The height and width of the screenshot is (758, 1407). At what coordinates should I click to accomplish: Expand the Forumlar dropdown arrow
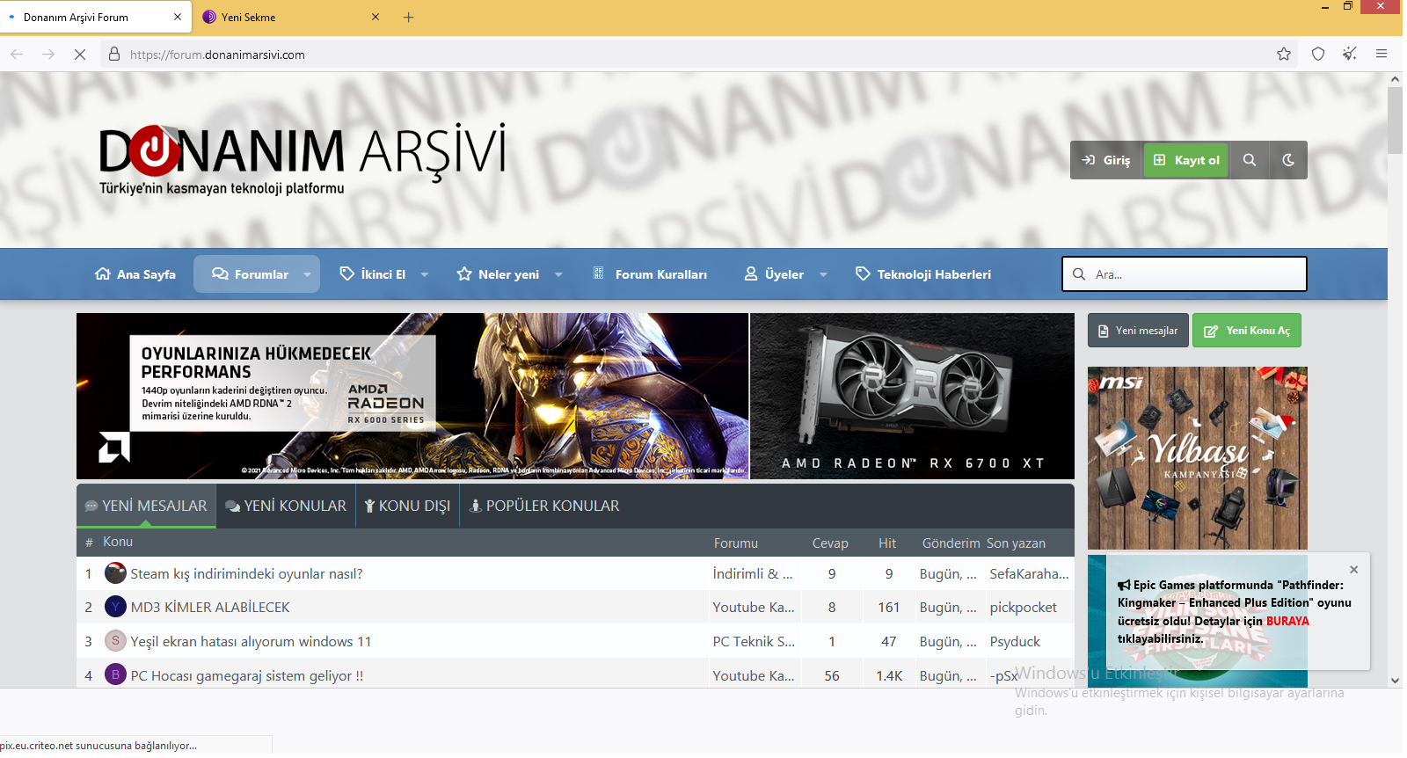[x=308, y=274]
